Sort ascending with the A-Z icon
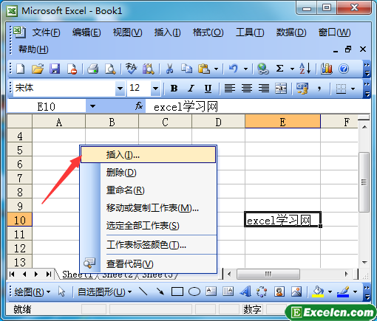The height and width of the screenshot is (321, 377). [305, 69]
